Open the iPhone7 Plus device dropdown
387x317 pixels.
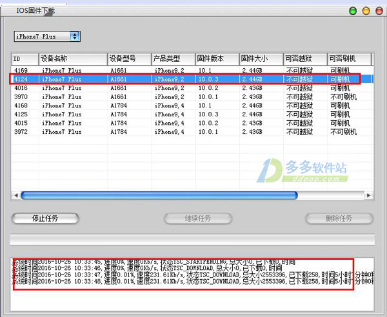pyautogui.click(x=47, y=37)
